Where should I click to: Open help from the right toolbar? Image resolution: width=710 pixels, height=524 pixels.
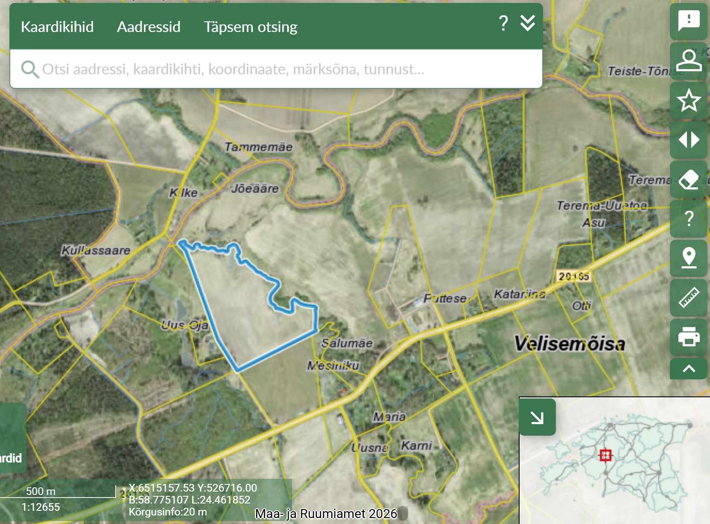688,219
